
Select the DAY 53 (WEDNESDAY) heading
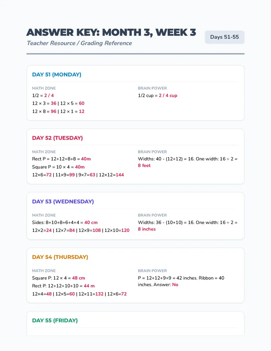click(63, 201)
